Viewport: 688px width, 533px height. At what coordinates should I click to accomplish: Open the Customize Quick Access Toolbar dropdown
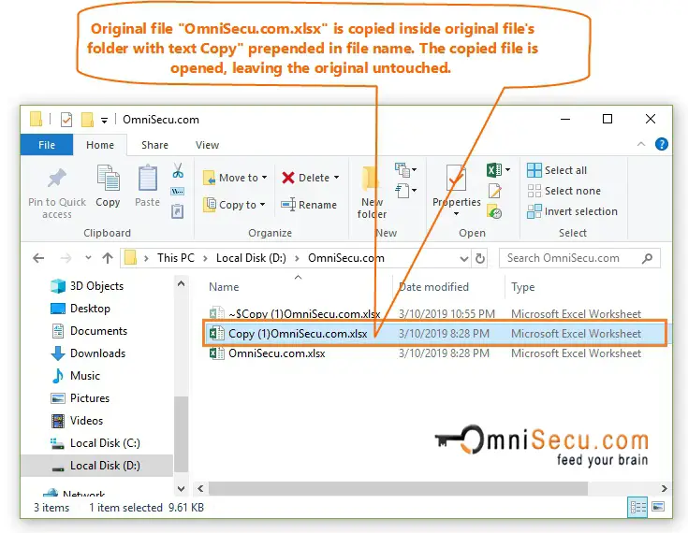[104, 120]
